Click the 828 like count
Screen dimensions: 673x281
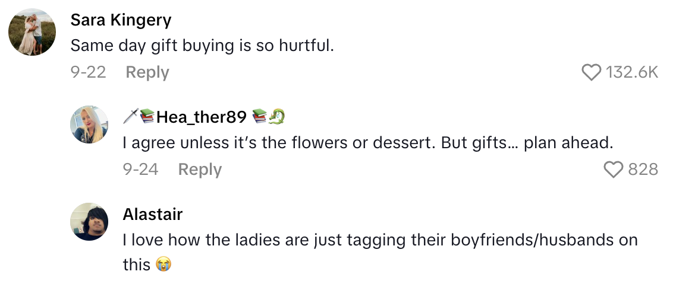[x=643, y=170]
